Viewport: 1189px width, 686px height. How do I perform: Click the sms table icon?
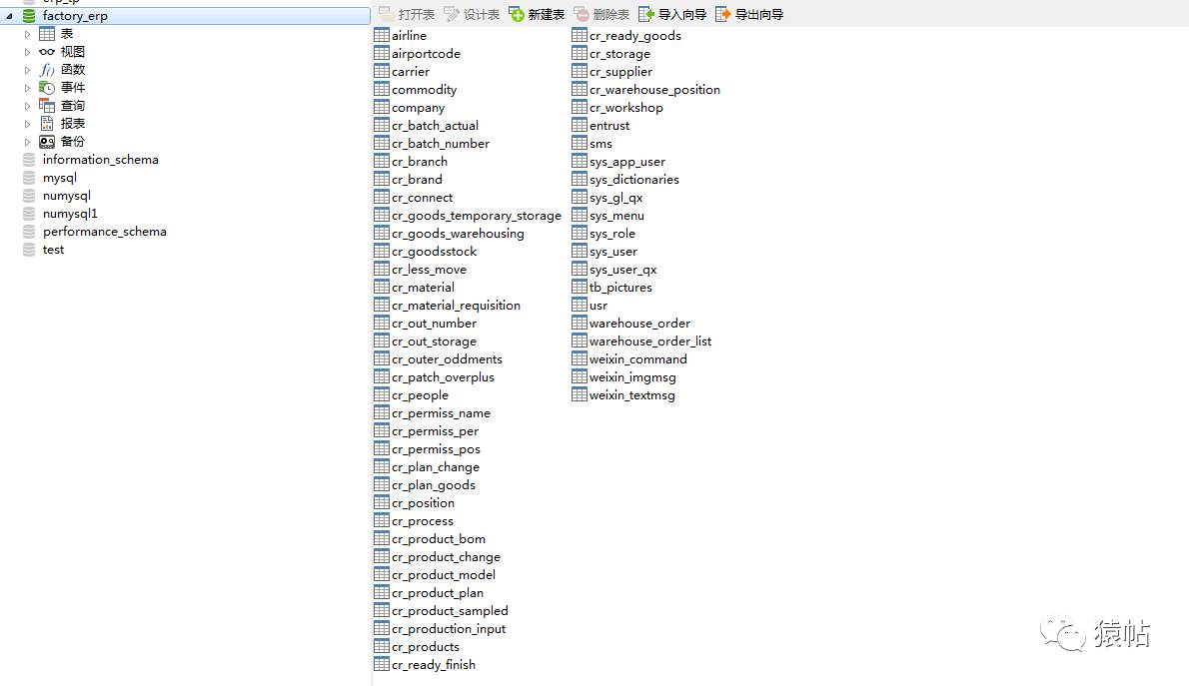580,143
